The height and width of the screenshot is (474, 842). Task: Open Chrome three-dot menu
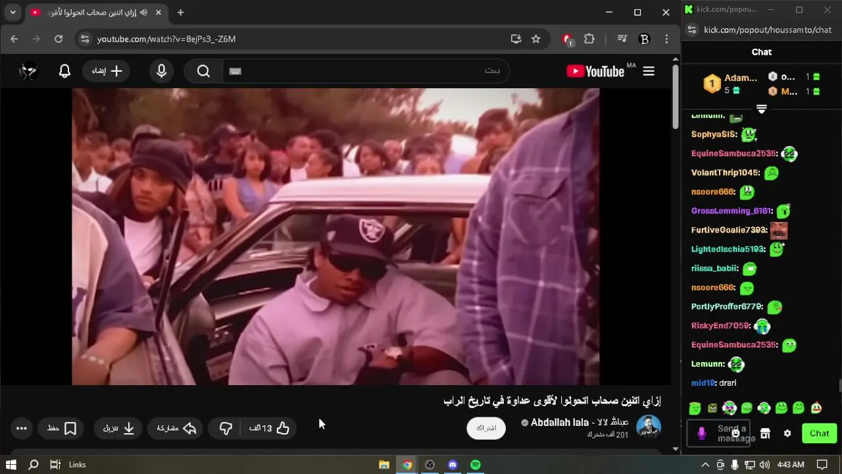tap(666, 39)
